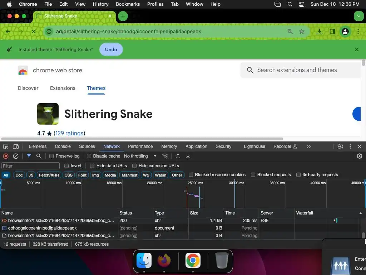
Task: Enable Disable cache checkbox
Action: tap(89, 156)
